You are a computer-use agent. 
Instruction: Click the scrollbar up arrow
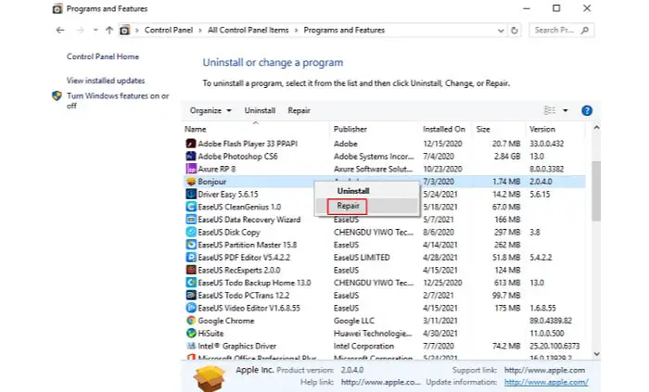(596, 128)
